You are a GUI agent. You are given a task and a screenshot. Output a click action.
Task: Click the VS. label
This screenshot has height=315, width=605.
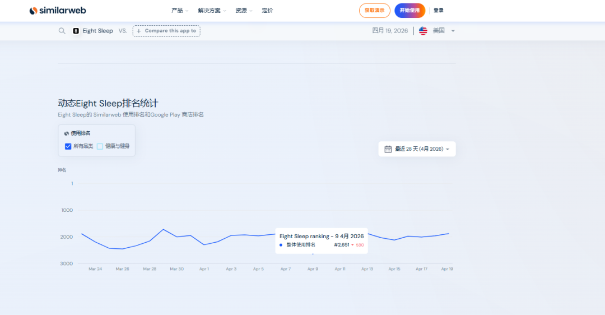point(123,31)
